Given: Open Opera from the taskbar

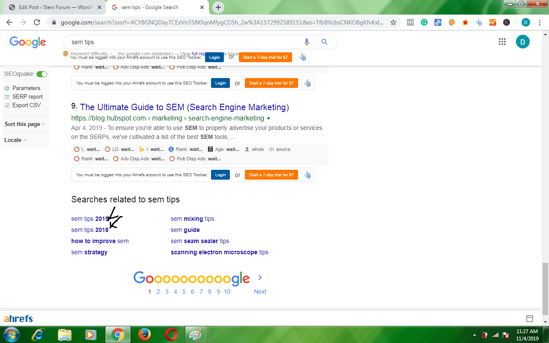Looking at the screenshot, I should pyautogui.click(x=171, y=334).
